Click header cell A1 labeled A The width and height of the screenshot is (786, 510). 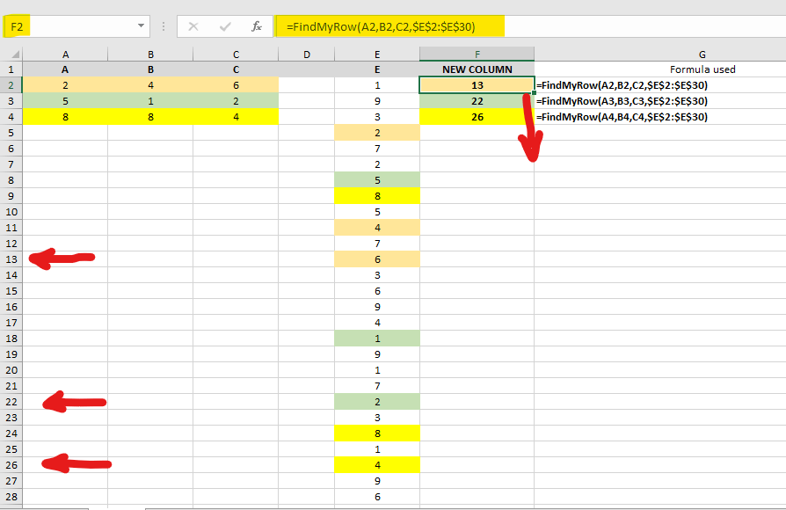(65, 69)
